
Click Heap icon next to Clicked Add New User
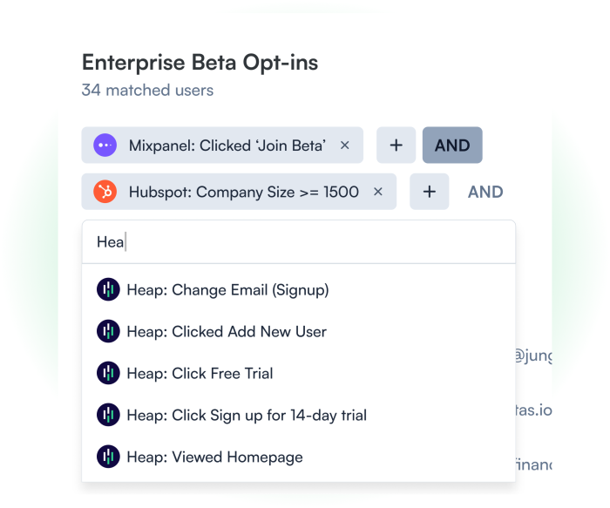(x=108, y=331)
